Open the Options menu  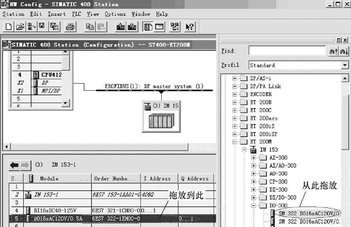(x=115, y=14)
